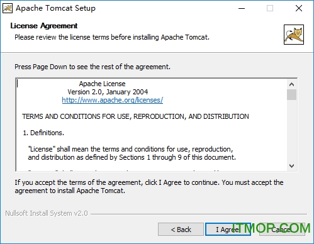
Task: Click the disabled maximize window button
Action: tap(270, 8)
